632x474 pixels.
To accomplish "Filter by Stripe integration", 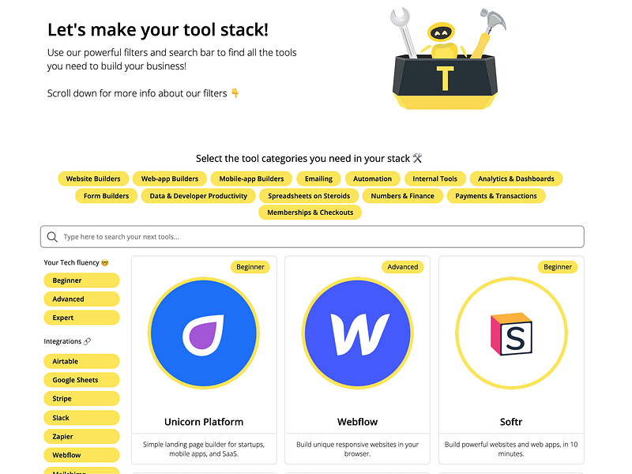I will pos(81,399).
